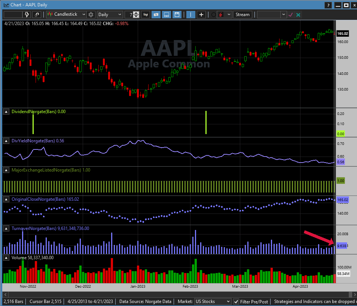Click the Feb-2023 dividend spike bar
The width and height of the screenshot is (357, 306).
206,122
